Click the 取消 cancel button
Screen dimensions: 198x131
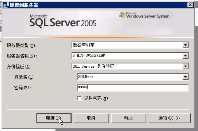point(92,118)
